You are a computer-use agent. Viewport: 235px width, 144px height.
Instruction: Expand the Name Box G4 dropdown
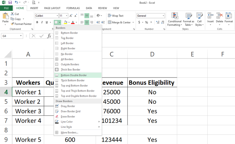[x=21, y=36]
